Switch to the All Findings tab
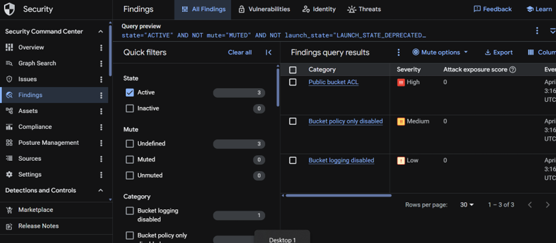 coord(203,9)
